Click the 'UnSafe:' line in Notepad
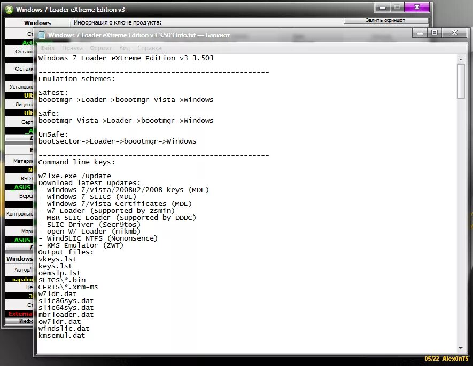This screenshot has height=366, width=473. (x=53, y=134)
